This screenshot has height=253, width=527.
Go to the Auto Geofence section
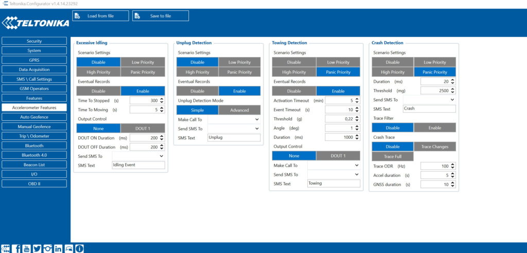[34, 117]
